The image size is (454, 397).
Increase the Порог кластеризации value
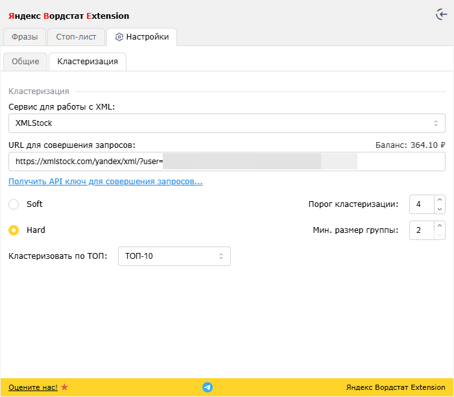440,200
